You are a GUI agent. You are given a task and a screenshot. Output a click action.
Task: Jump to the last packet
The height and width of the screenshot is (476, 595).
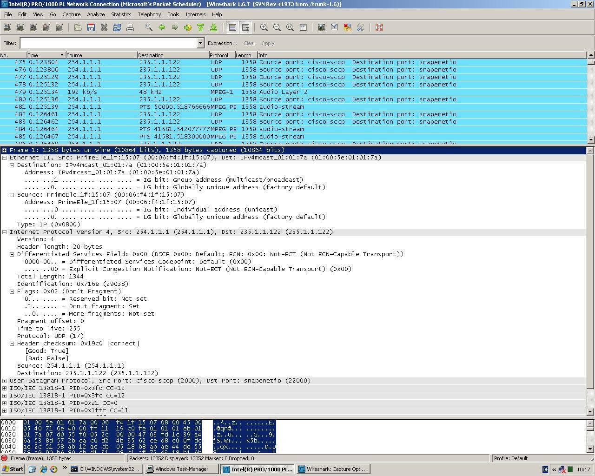point(214,27)
